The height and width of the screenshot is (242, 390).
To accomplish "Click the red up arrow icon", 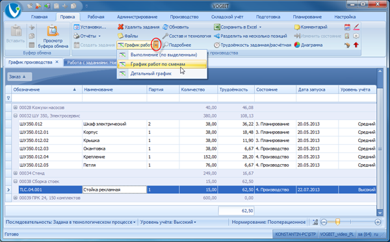I will tap(356, 45).
